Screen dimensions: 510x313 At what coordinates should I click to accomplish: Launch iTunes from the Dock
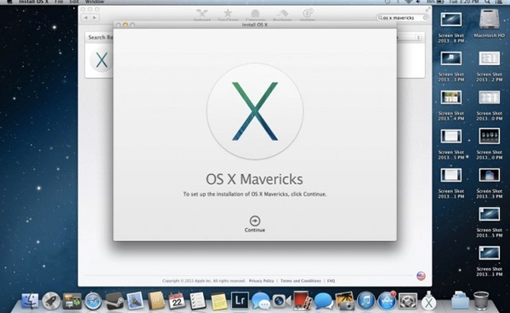[366, 301]
